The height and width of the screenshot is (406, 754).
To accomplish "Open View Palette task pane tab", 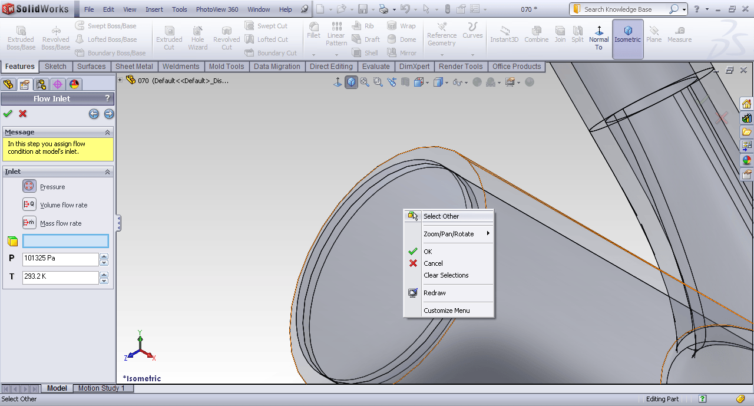I will [747, 146].
